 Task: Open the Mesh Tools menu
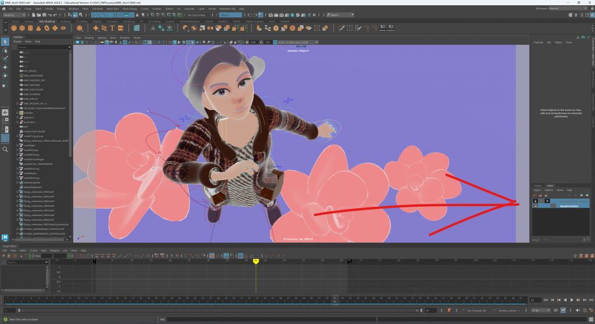pyautogui.click(x=114, y=9)
